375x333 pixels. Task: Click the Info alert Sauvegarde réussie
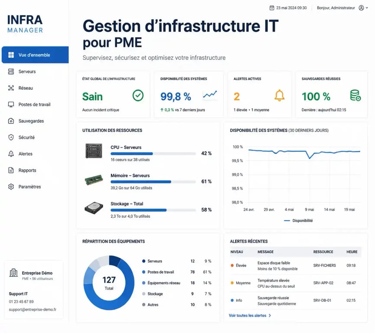296,300
